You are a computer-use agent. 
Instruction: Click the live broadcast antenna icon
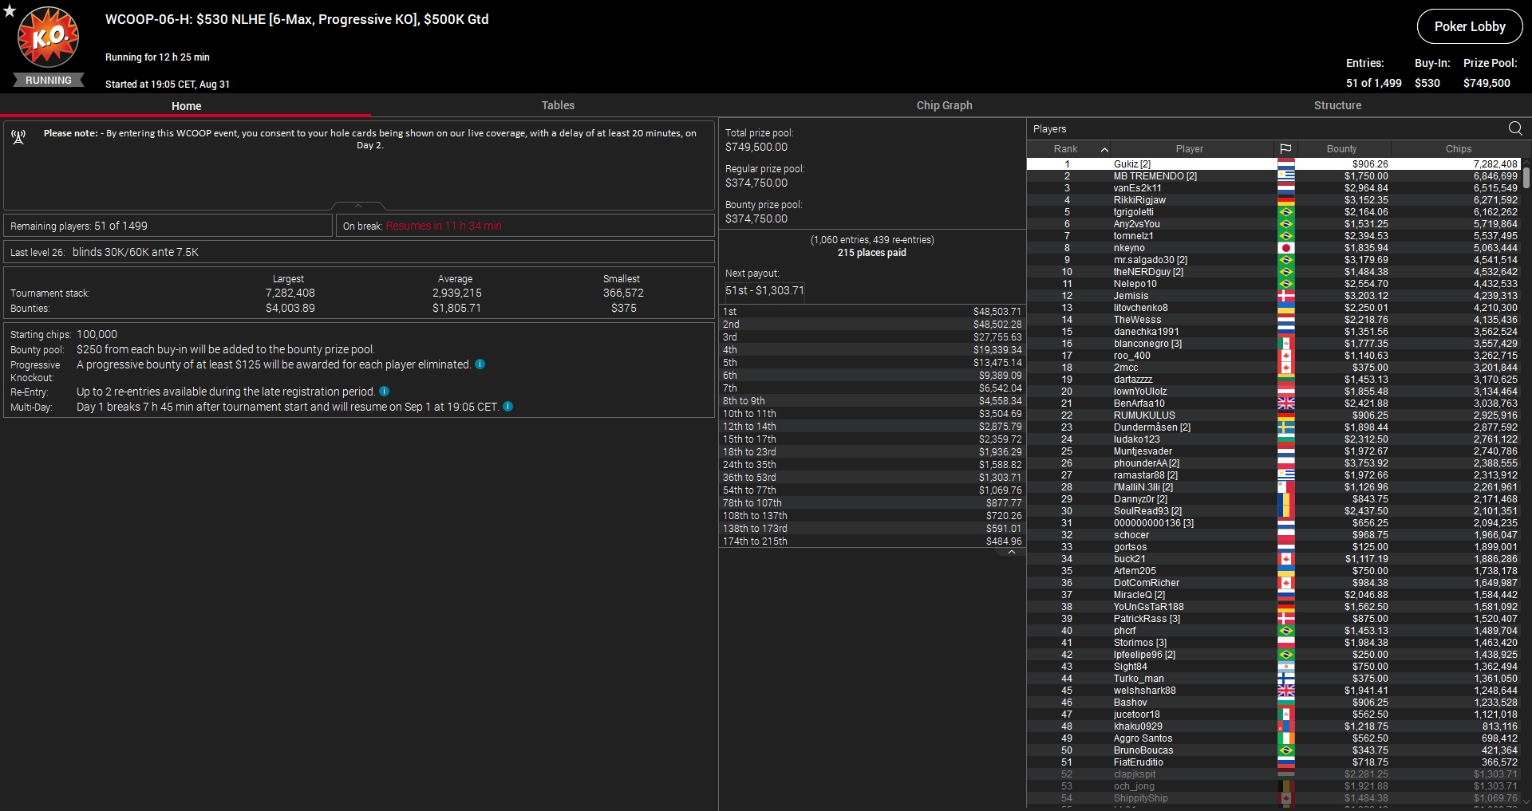(x=18, y=138)
